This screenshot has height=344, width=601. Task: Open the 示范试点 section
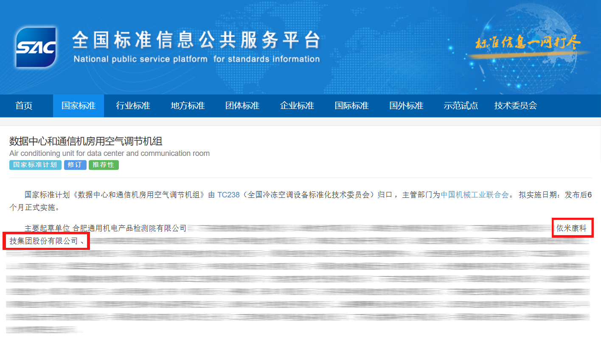tap(461, 106)
